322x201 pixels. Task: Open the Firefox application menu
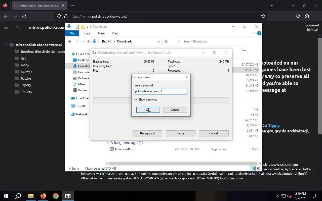pyautogui.click(x=316, y=16)
